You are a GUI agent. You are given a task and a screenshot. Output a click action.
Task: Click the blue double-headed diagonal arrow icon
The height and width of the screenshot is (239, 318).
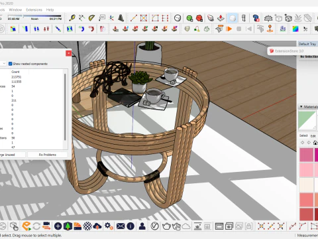58,29
